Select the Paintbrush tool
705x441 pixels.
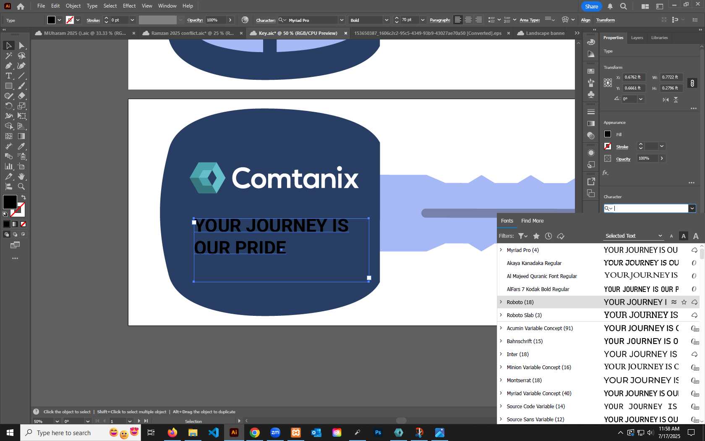pos(21,86)
